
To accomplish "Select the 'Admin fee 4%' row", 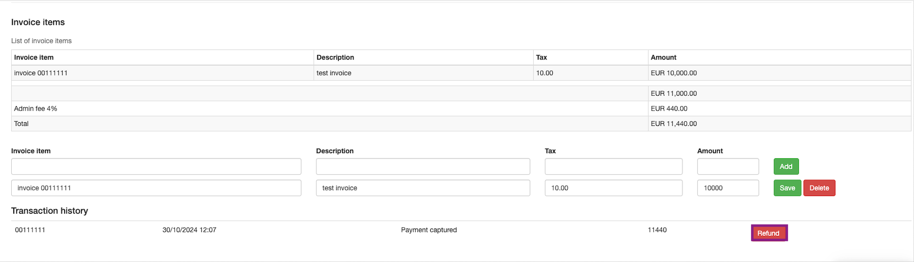I will (36, 108).
